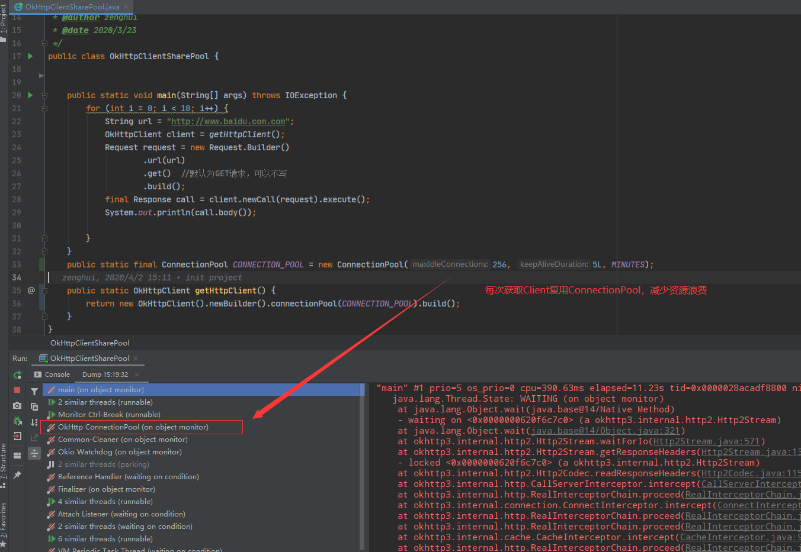801x552 pixels.
Task: Click fold end marker at line 32
Action: (44, 251)
